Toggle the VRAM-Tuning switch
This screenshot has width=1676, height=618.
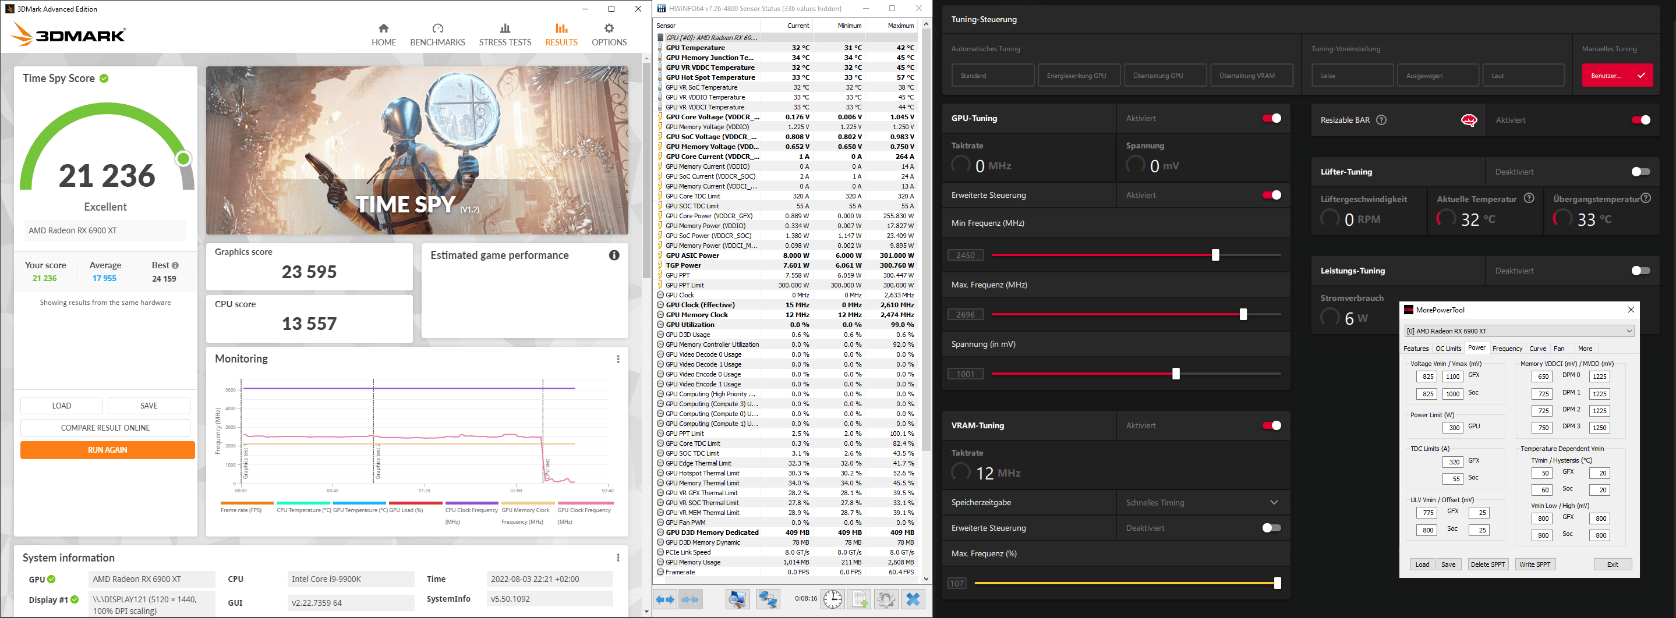(x=1271, y=425)
